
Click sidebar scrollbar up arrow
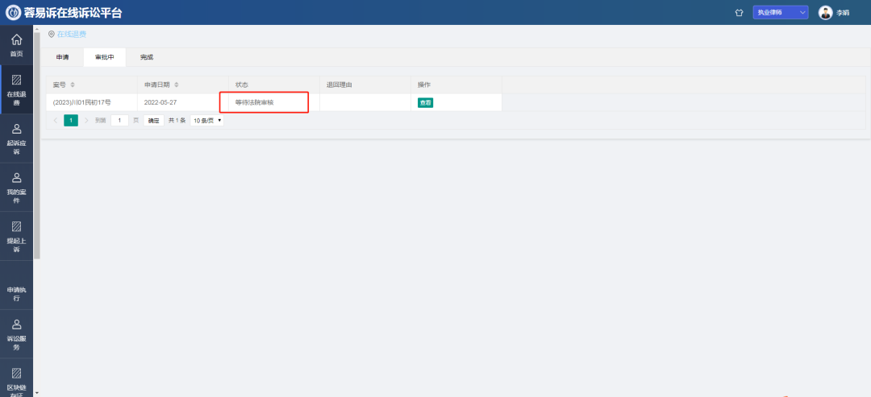36,28
